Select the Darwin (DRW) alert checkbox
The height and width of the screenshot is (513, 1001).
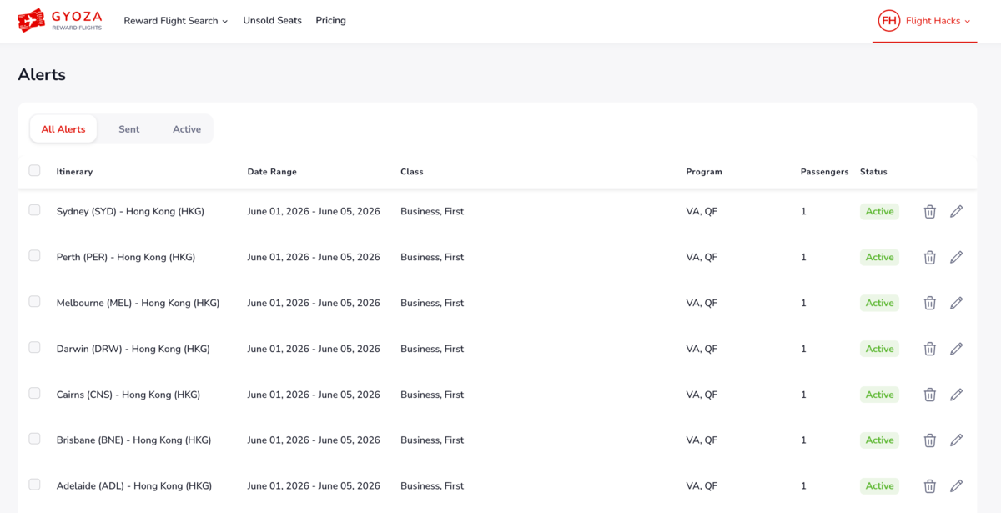tap(34, 347)
